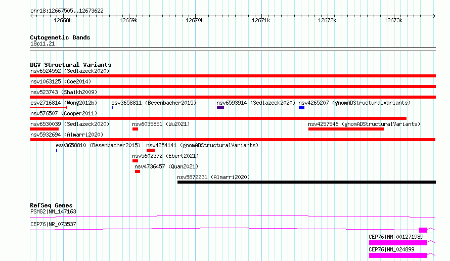Screen dimensions: 450x261
Task: Click nsv5872231 (Almarri2020) variant label
Action: click(x=213, y=177)
